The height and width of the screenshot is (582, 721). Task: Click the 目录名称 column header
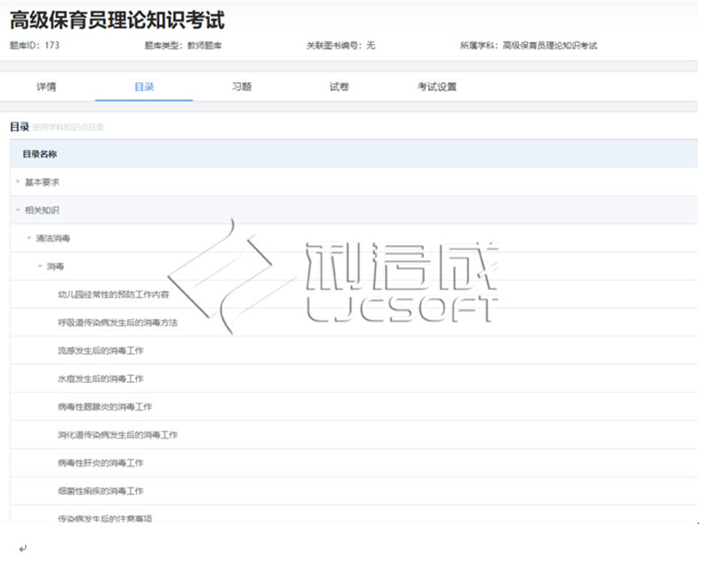[x=40, y=154]
